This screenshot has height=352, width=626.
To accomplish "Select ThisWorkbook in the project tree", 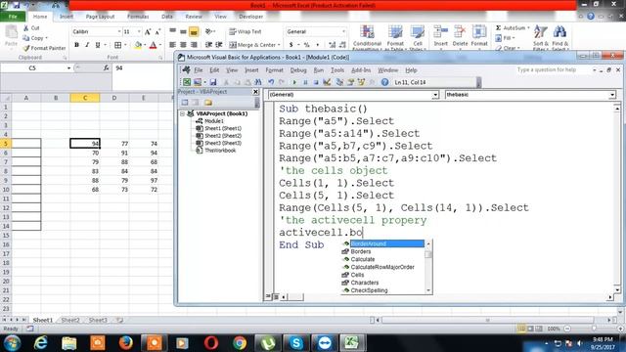I will coord(220,151).
